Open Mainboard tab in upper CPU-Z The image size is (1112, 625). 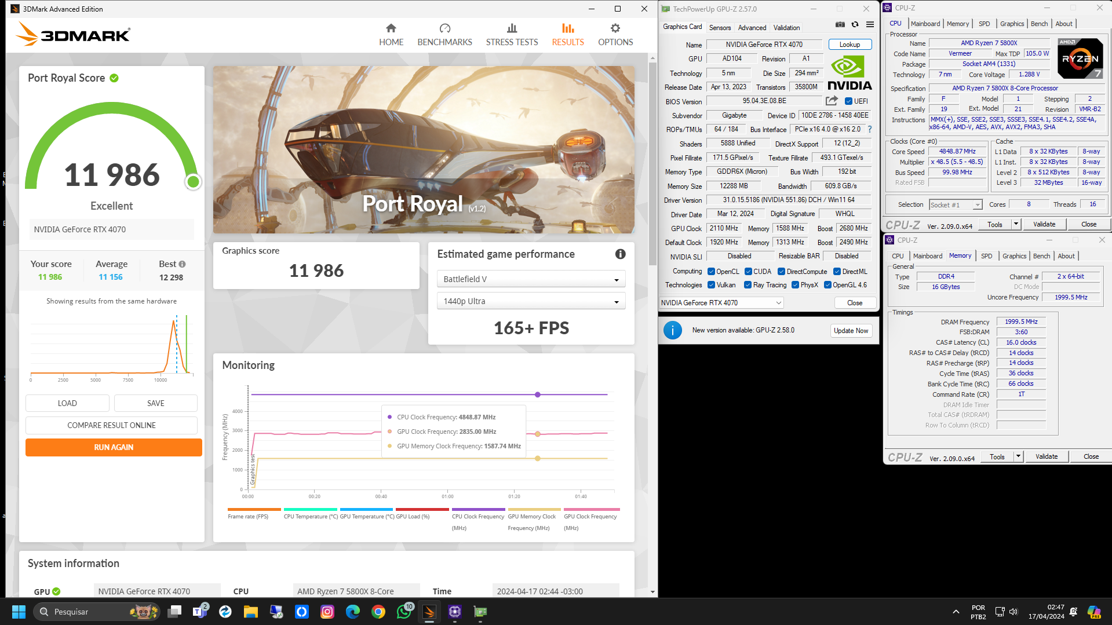pos(925,24)
